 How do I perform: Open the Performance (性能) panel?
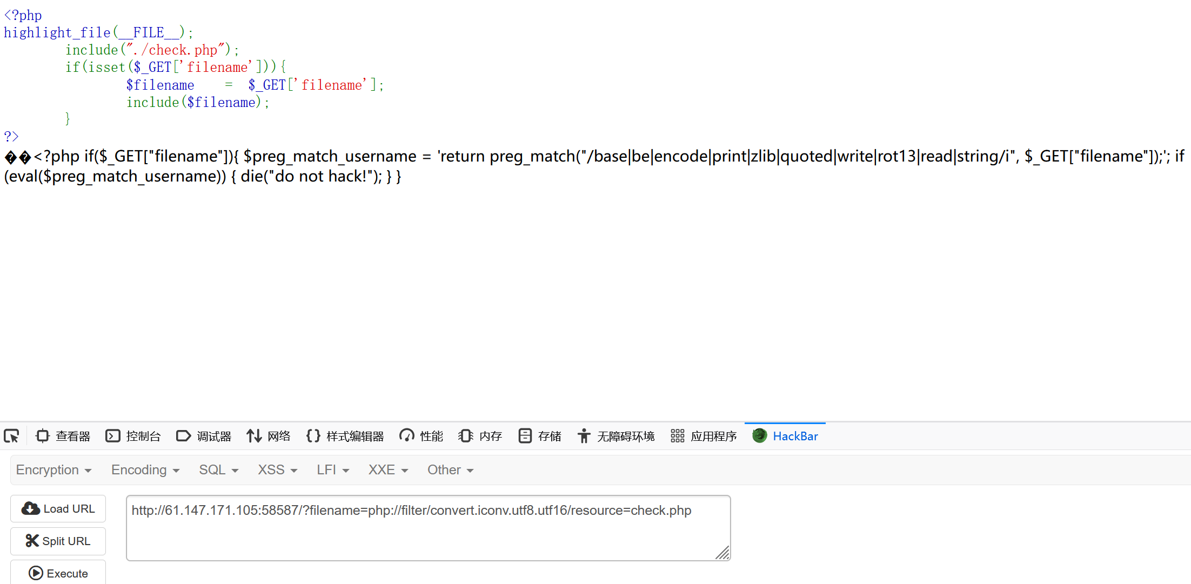click(421, 436)
